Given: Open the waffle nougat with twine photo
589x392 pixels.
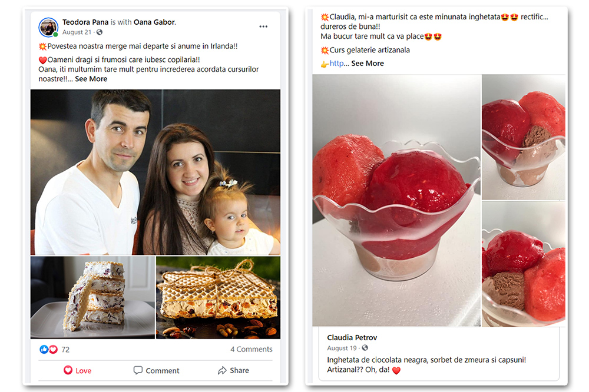Looking at the screenshot, I should (x=219, y=298).
